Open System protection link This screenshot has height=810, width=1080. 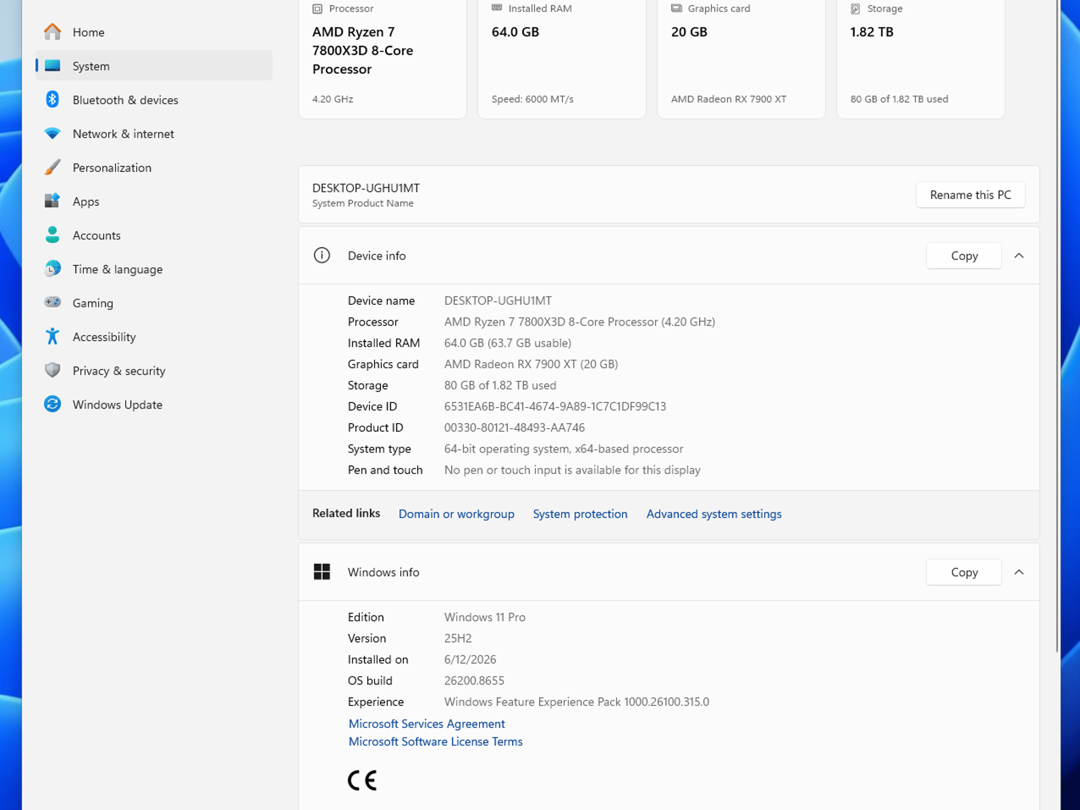pos(580,514)
